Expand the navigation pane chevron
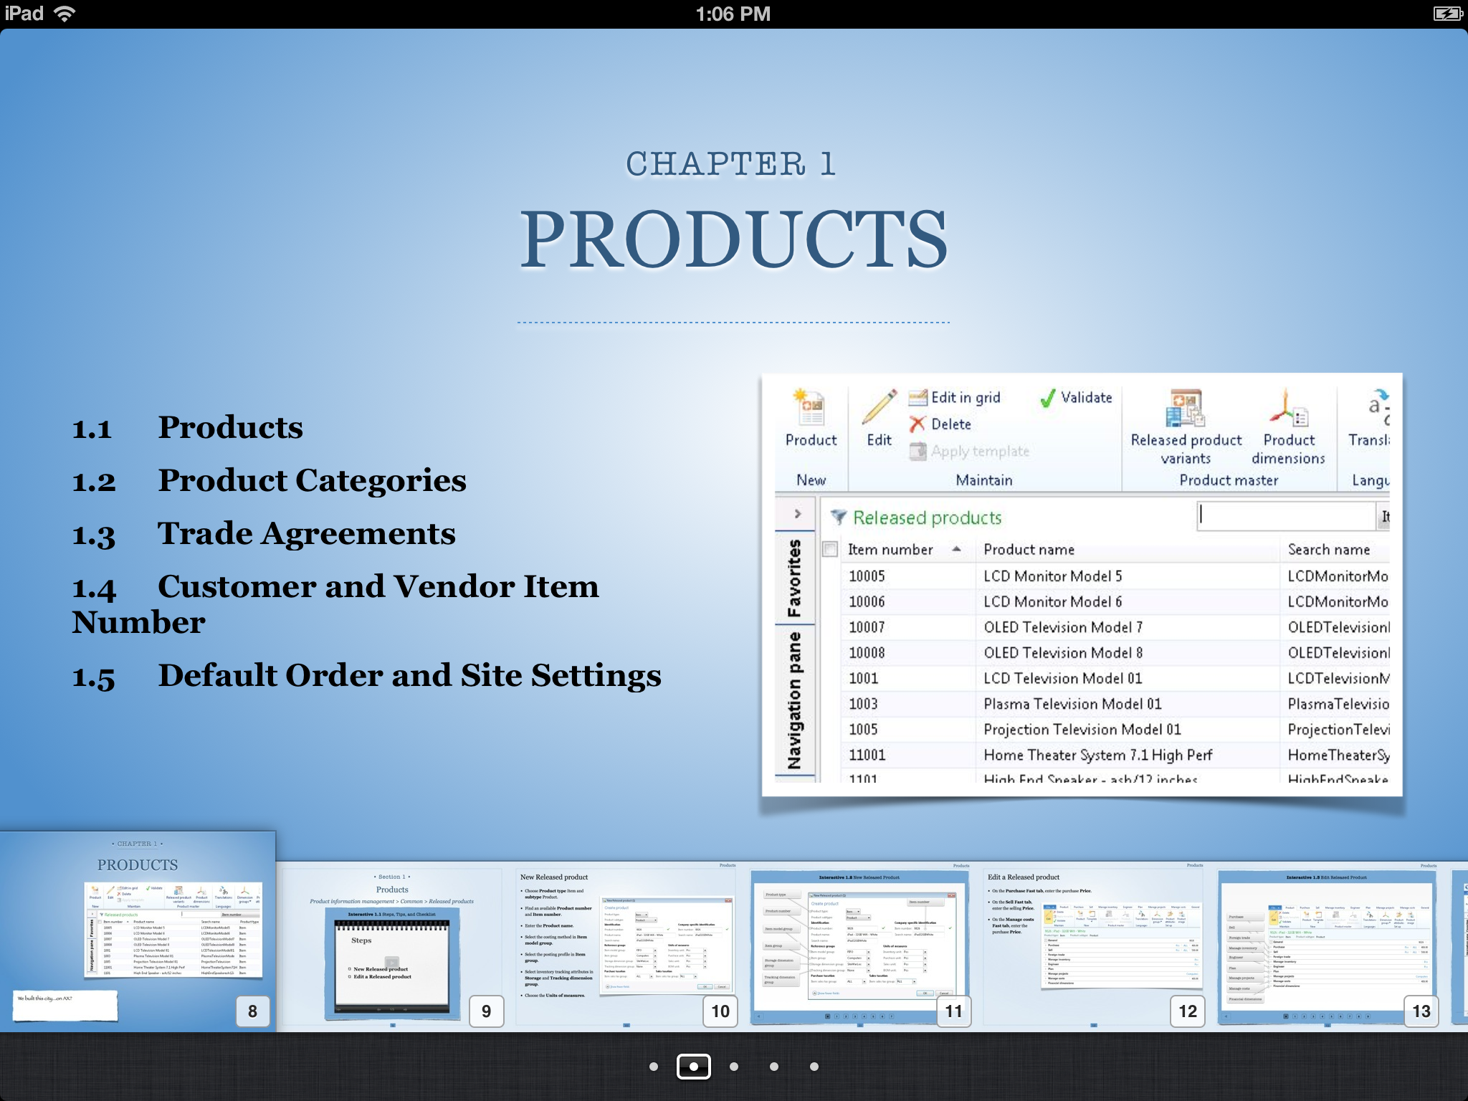1468x1101 pixels. pyautogui.click(x=797, y=514)
